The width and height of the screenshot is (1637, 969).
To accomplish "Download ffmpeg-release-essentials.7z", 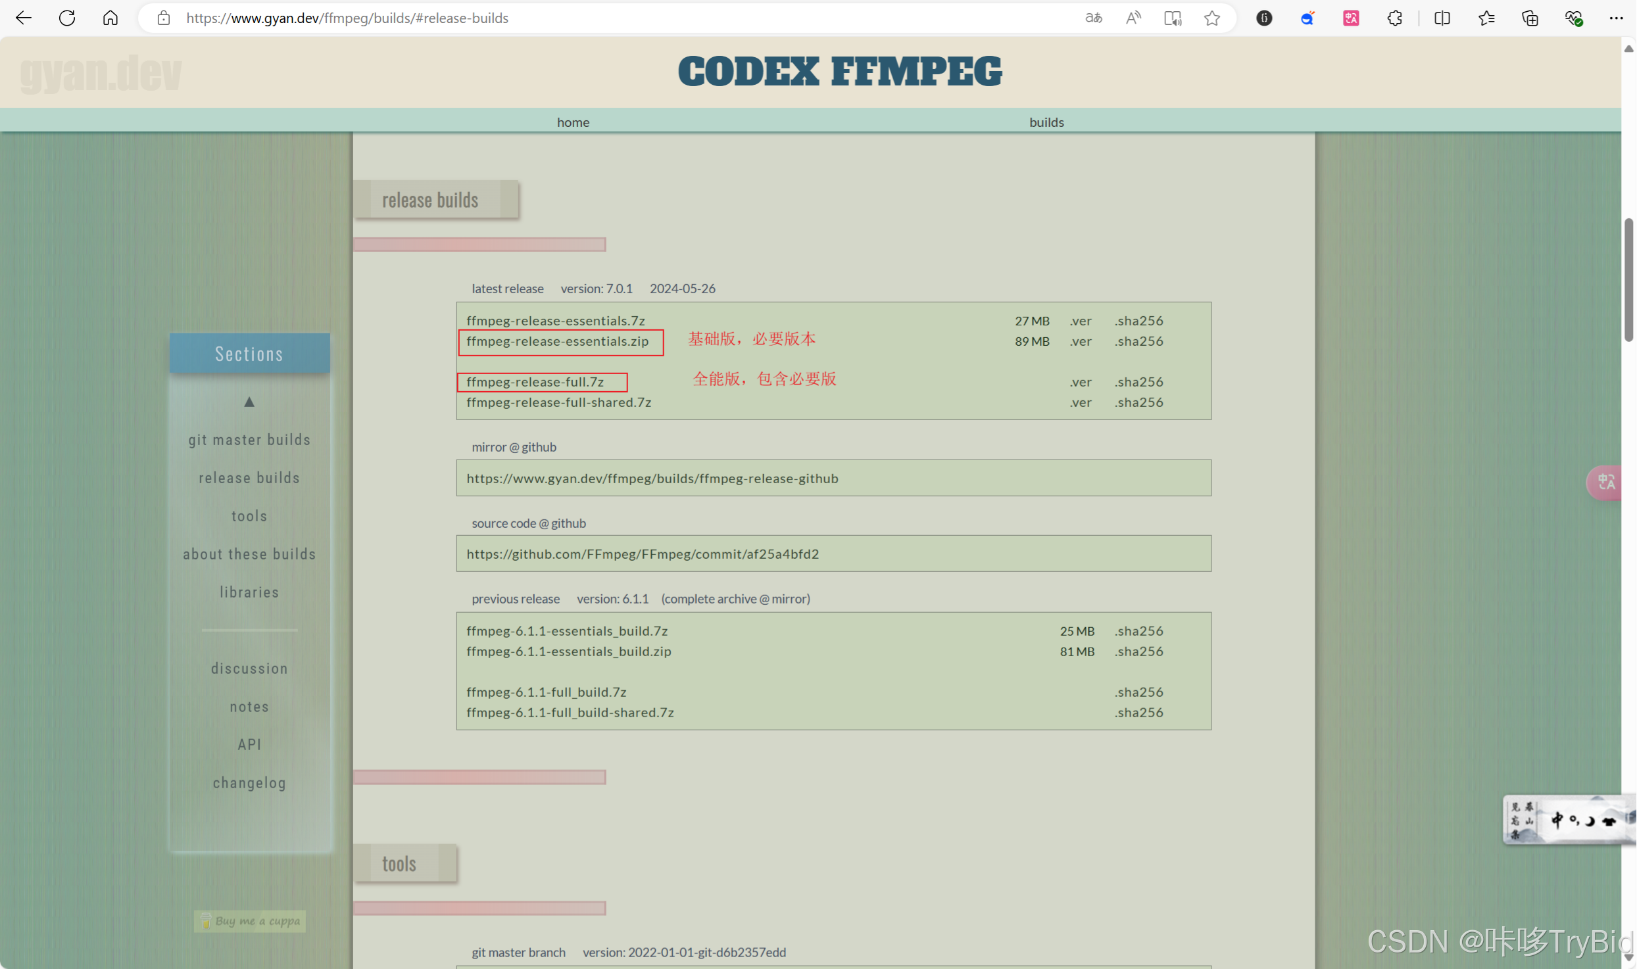I will (x=556, y=321).
